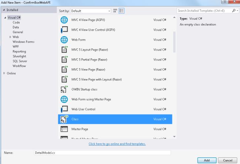Viewport: 240px width, 164px height.
Task: Select the SQL Server category
Action: pyautogui.click(x=20, y=61)
